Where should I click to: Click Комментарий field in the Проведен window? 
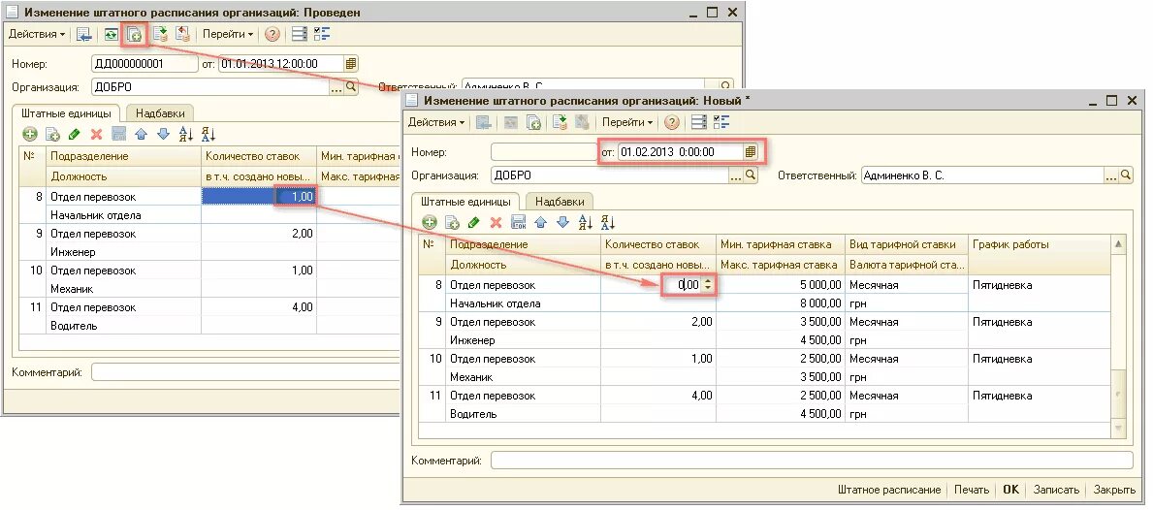(245, 372)
